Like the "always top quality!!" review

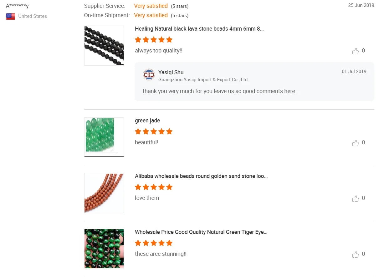point(356,51)
